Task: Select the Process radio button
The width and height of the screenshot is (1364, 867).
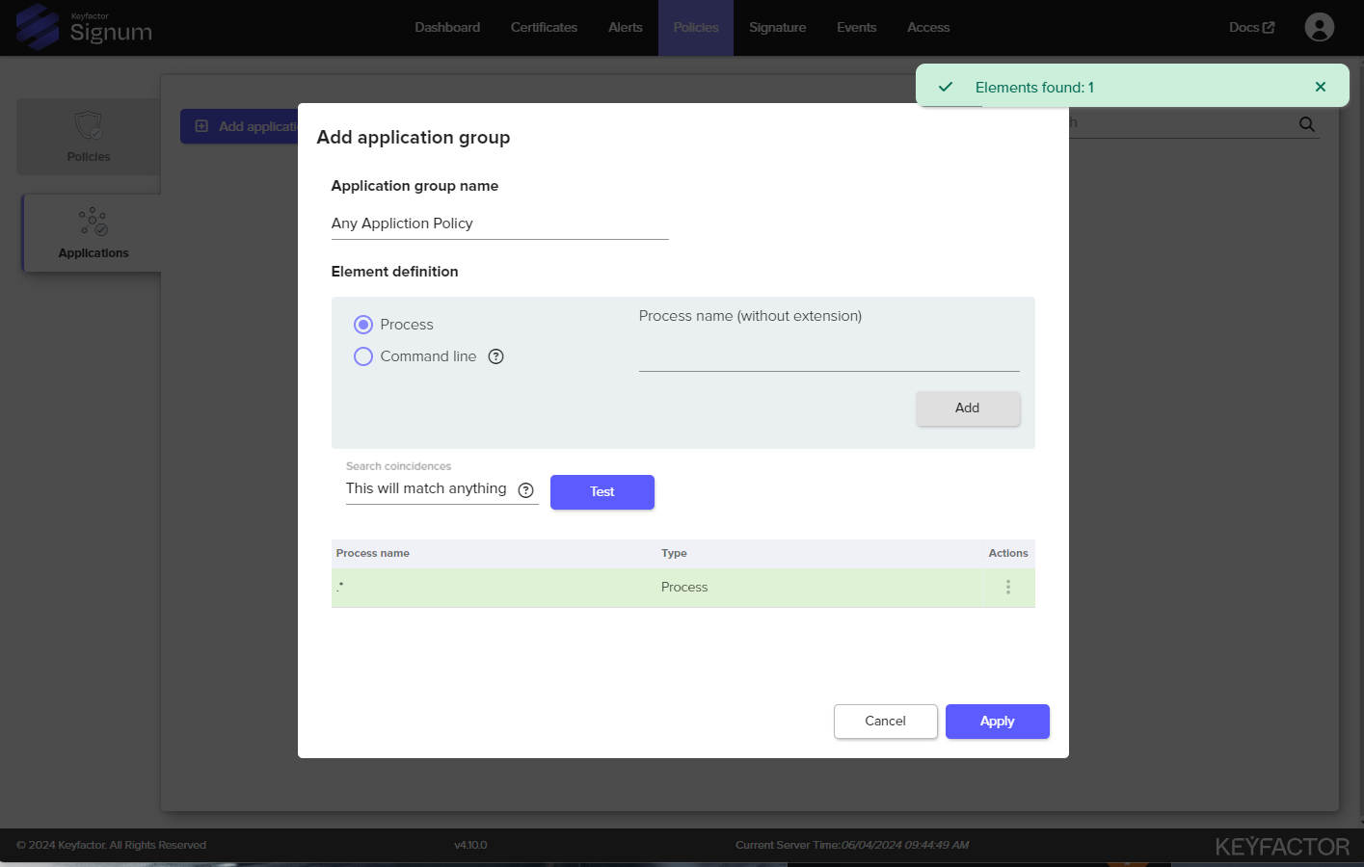Action: pos(363,325)
